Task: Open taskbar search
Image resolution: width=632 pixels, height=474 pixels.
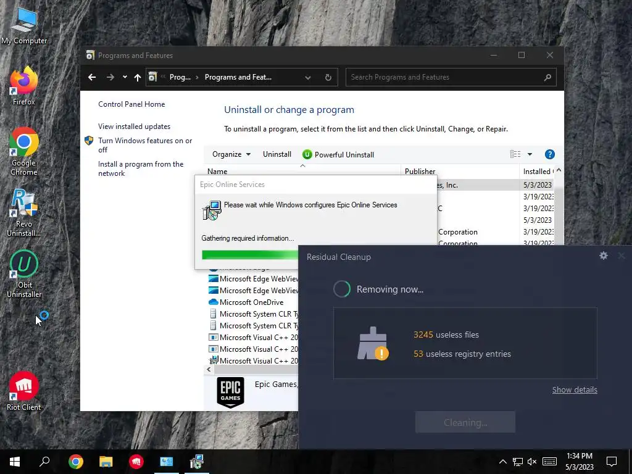Action: tap(44, 462)
